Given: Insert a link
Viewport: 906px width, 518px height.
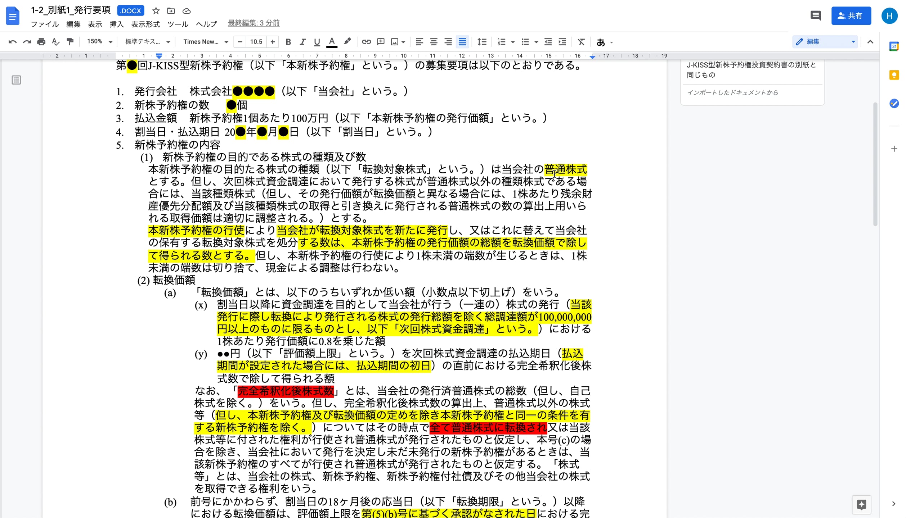Looking at the screenshot, I should pos(366,42).
